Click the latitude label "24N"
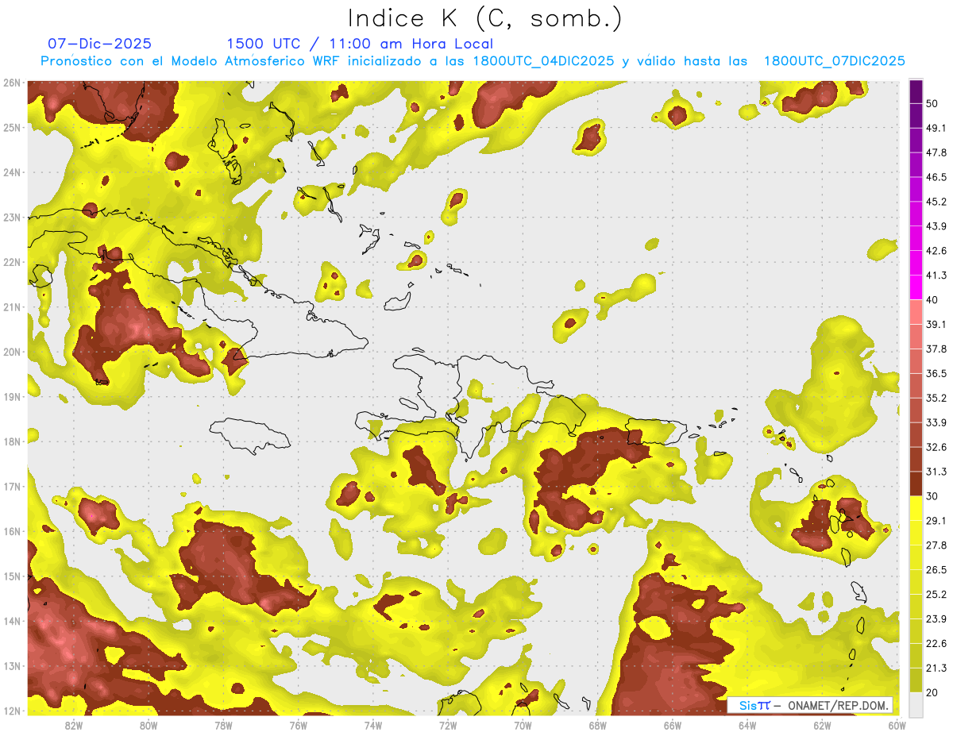Screen dimensions: 953x736 tap(11, 172)
